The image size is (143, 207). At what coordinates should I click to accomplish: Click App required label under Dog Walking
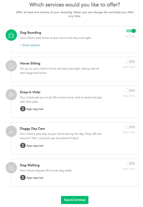(35, 178)
